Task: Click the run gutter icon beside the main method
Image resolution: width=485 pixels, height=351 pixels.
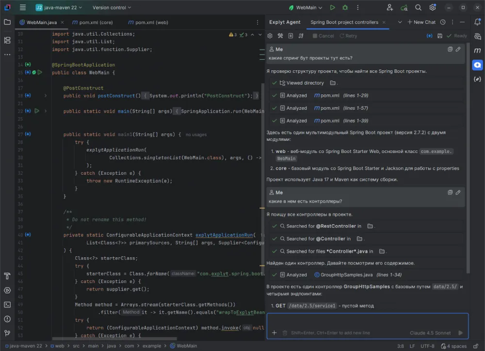Action: pyautogui.click(x=37, y=111)
